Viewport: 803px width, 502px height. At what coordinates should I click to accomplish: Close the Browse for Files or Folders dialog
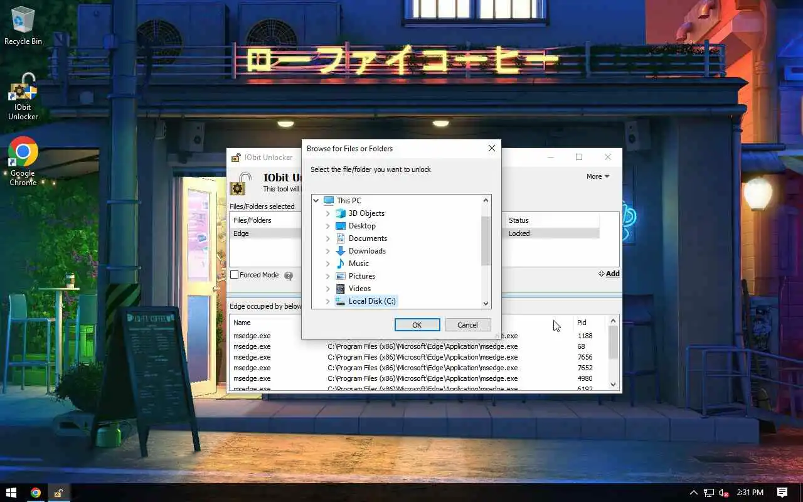tap(492, 149)
